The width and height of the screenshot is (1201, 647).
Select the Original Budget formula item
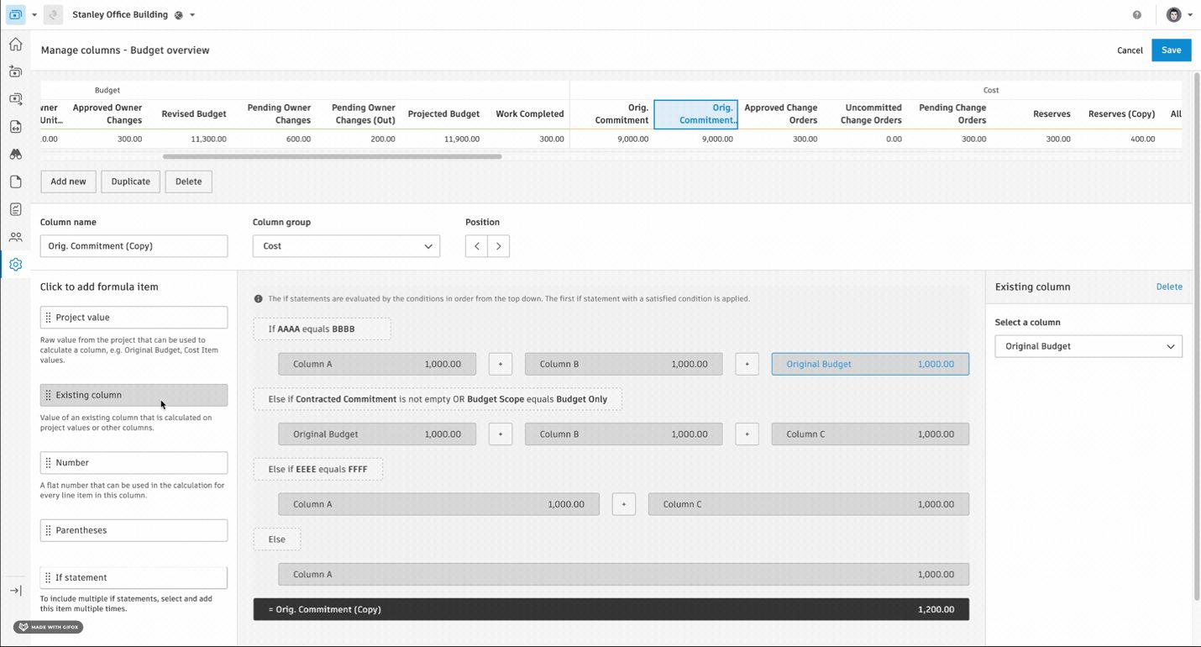point(869,363)
